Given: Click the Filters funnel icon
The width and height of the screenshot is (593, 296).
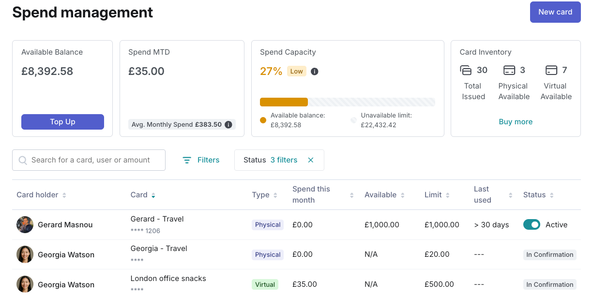Looking at the screenshot, I should [x=187, y=160].
